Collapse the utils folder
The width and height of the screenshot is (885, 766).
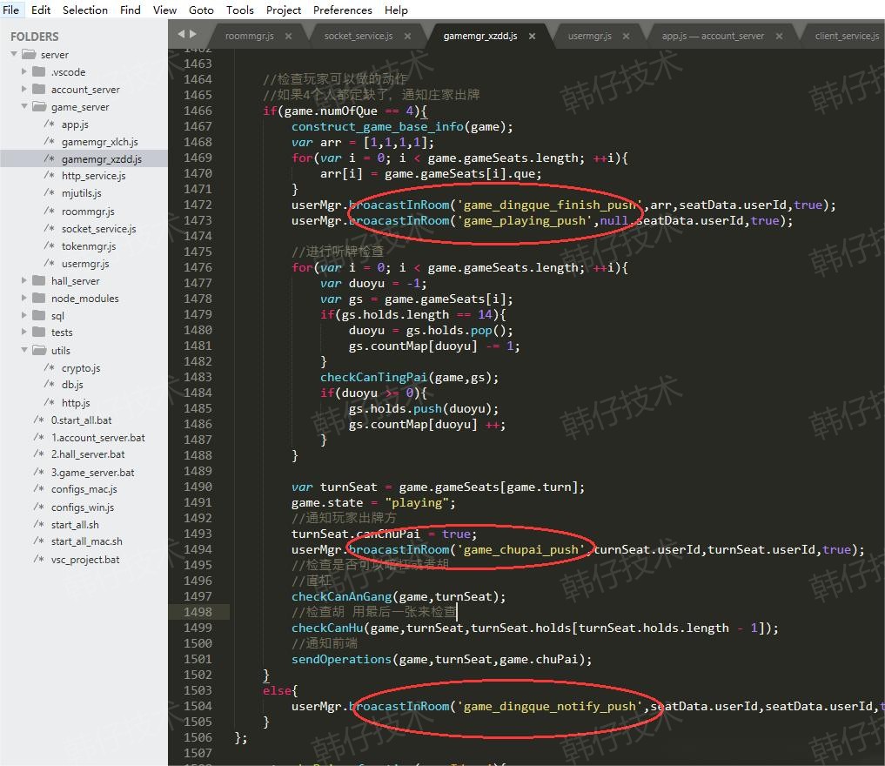23,350
